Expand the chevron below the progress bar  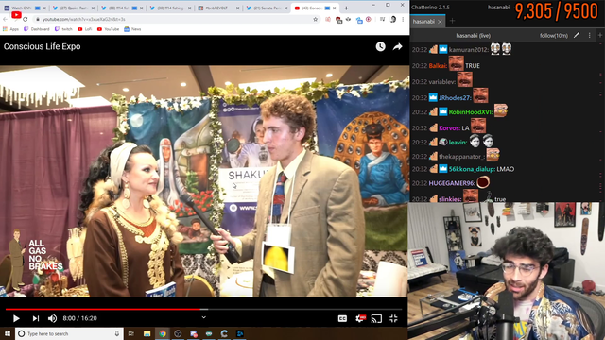(x=204, y=317)
